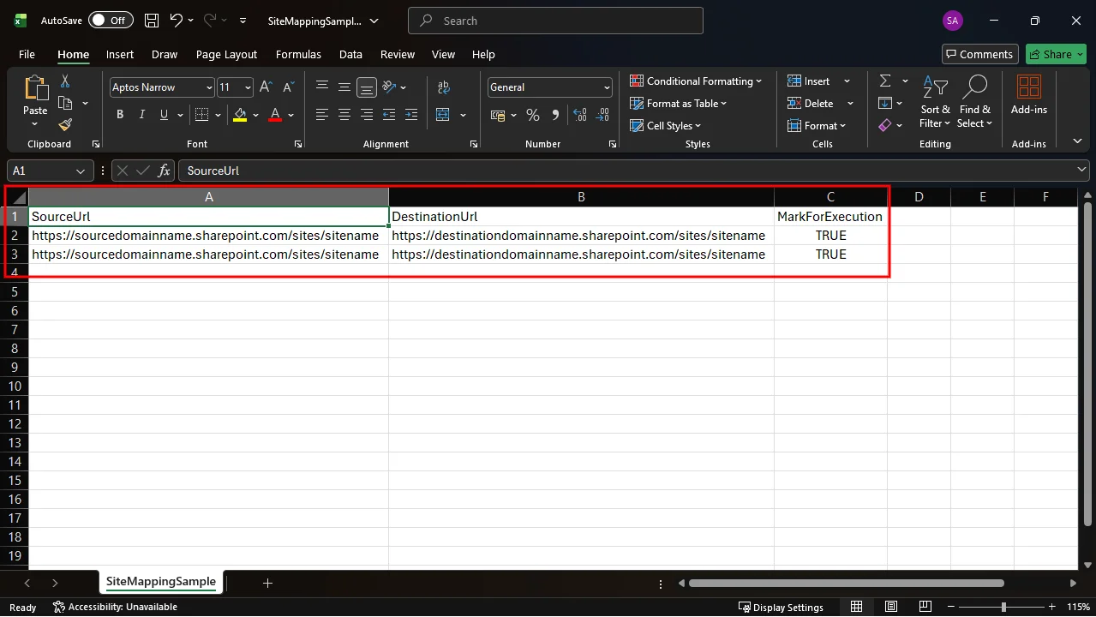The height and width of the screenshot is (617, 1096).
Task: Switch to the Insert ribbon tab
Action: [x=120, y=54]
